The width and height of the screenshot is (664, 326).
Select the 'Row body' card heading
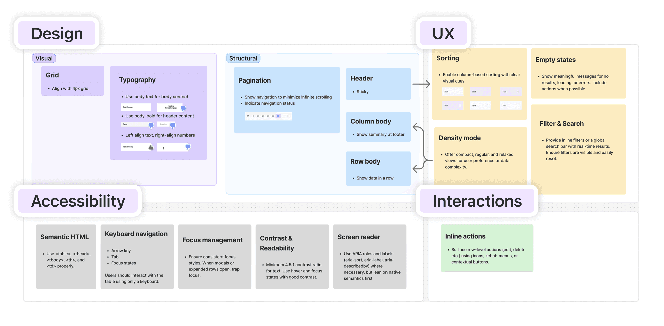365,161
